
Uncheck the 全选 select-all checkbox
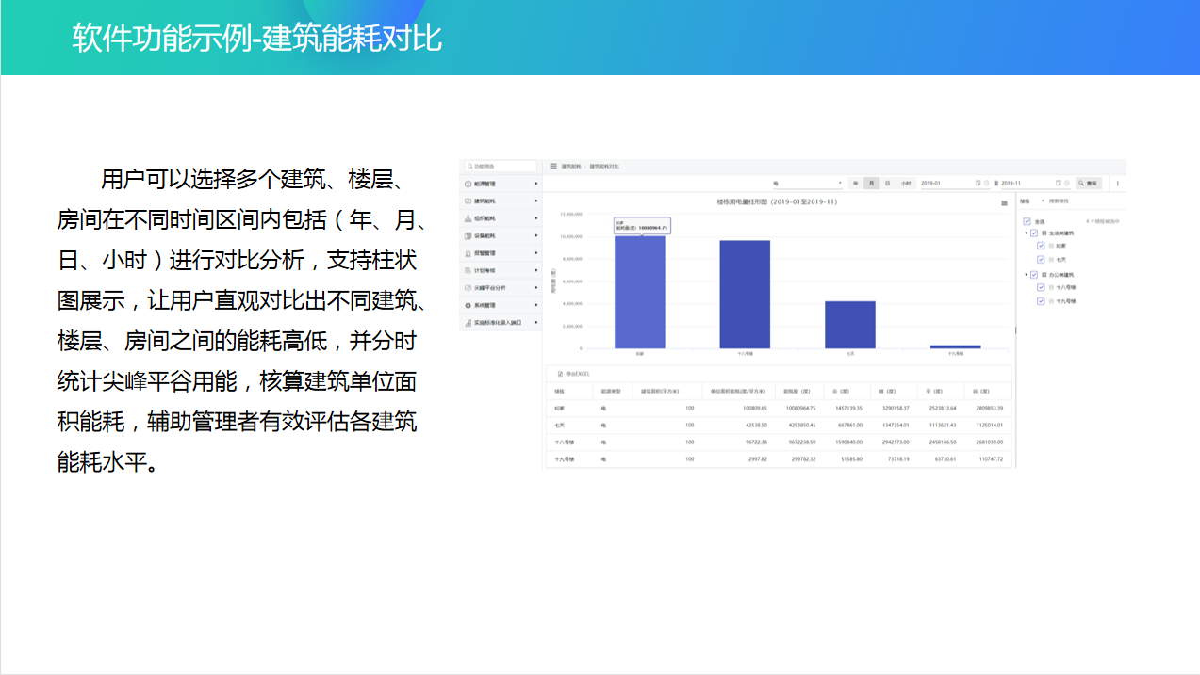1027,221
